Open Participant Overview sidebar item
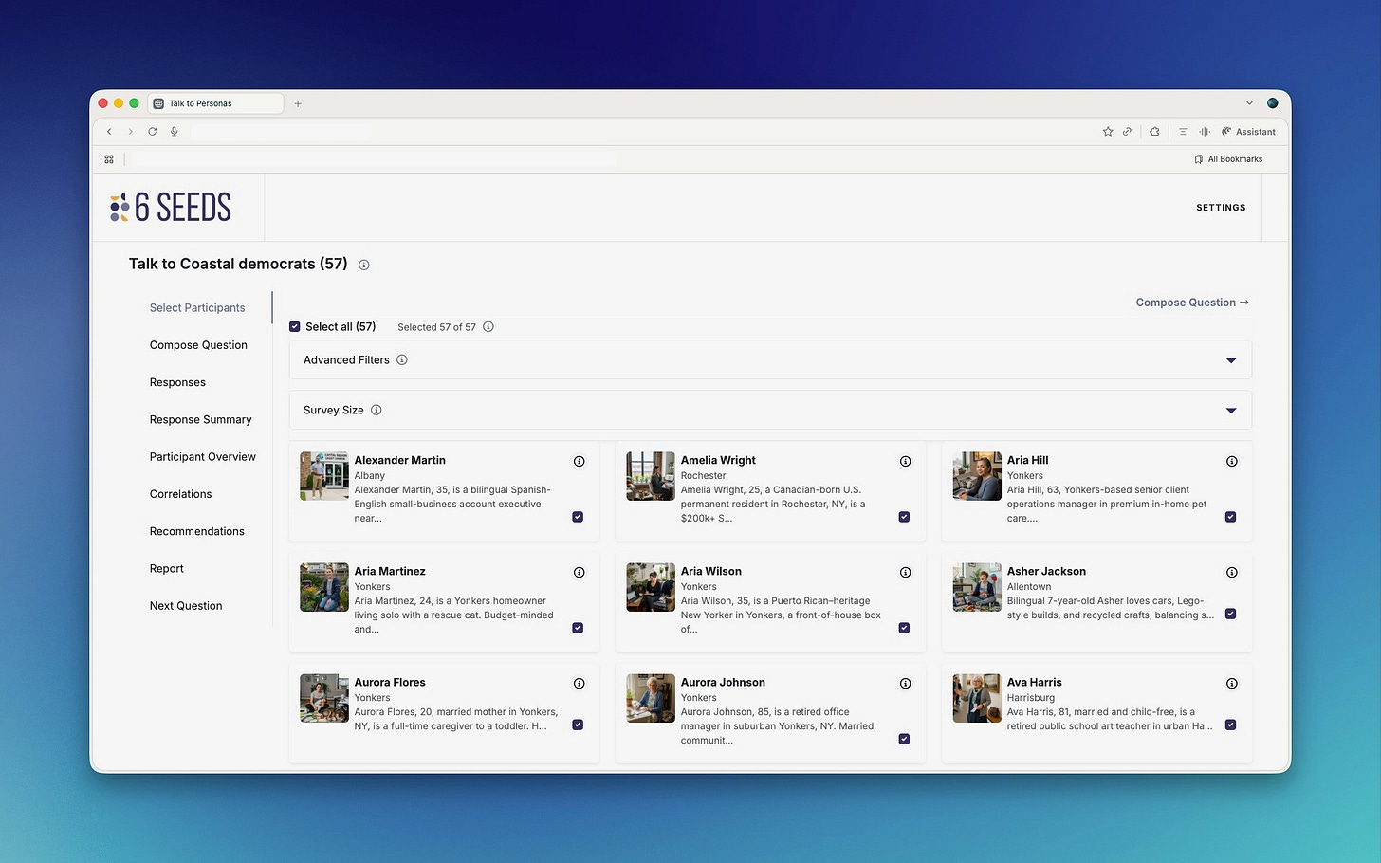 [x=203, y=457]
